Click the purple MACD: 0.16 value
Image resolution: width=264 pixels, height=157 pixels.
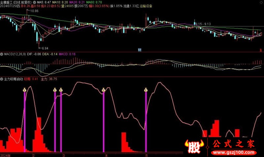coord(67,54)
